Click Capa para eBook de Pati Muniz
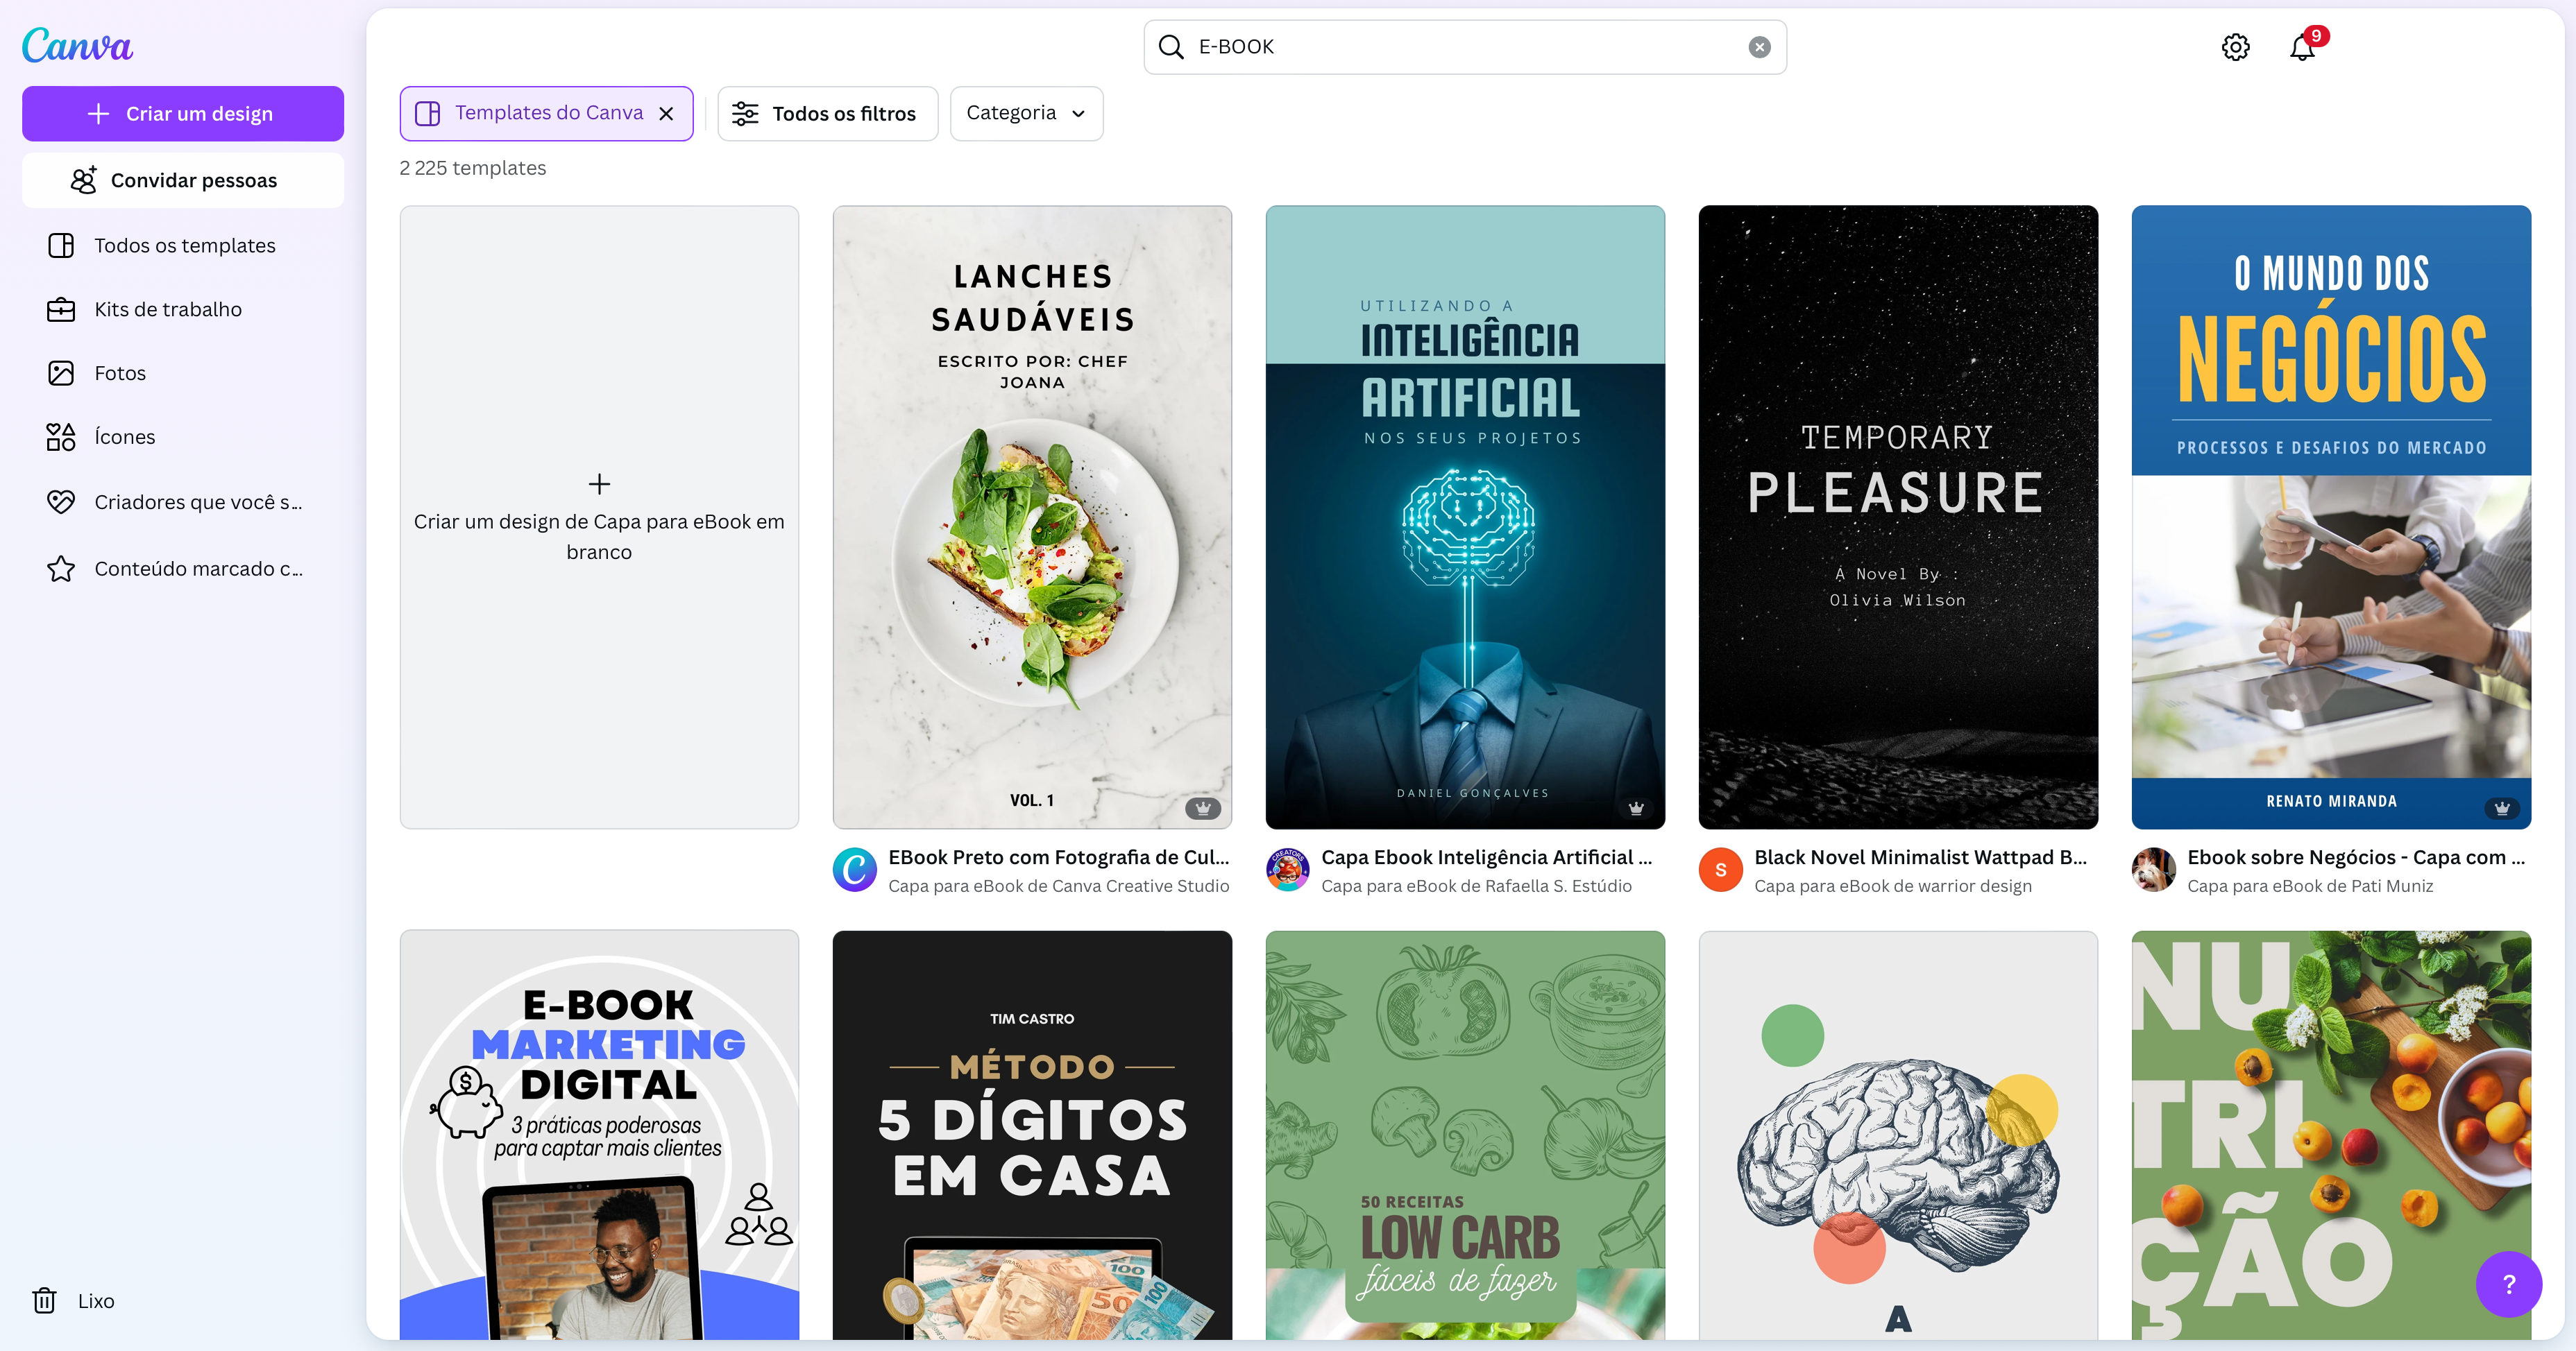Image resolution: width=2576 pixels, height=1351 pixels. [2310, 886]
